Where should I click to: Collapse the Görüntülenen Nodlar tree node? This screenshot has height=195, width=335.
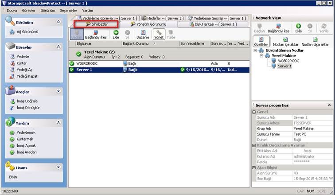click(x=255, y=51)
